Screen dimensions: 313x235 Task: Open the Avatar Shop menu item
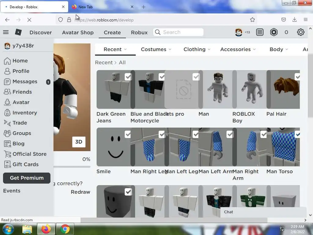tap(78, 32)
